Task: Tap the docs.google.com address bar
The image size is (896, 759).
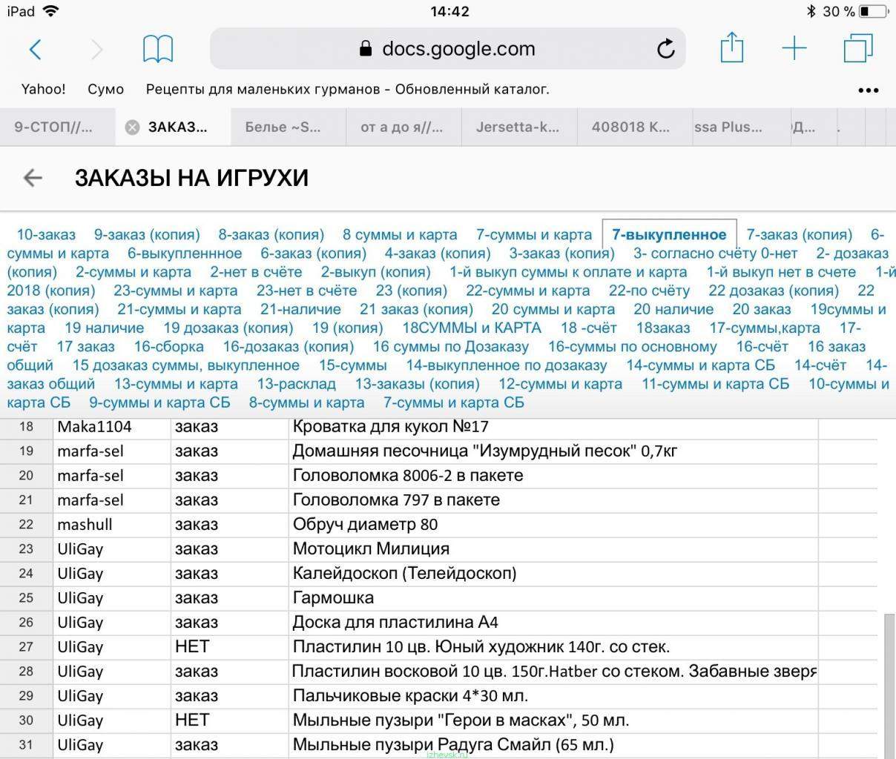Action: point(447,49)
